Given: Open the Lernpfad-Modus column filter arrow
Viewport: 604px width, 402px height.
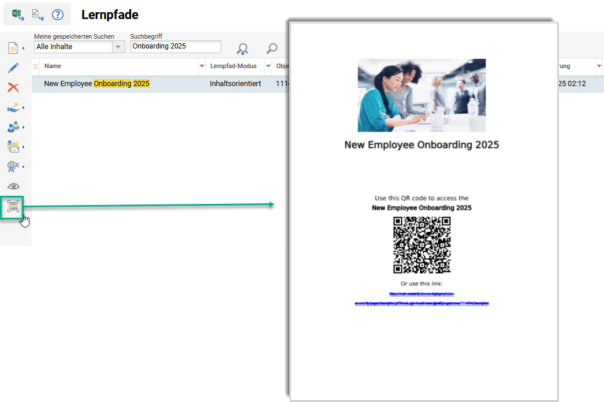Looking at the screenshot, I should click(x=268, y=66).
